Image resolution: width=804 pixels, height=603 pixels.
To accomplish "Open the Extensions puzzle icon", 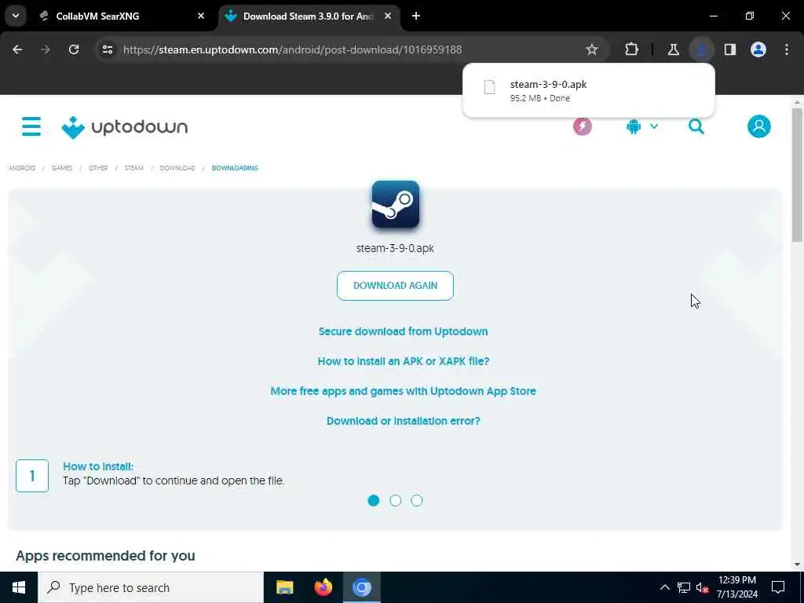I will click(x=632, y=49).
